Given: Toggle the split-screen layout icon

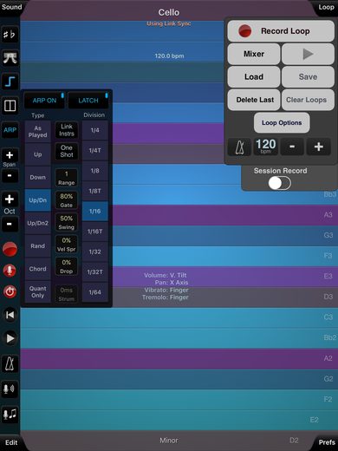Looking at the screenshot, I should tap(10, 106).
